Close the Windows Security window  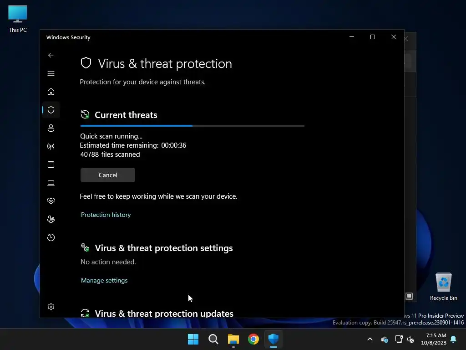394,37
